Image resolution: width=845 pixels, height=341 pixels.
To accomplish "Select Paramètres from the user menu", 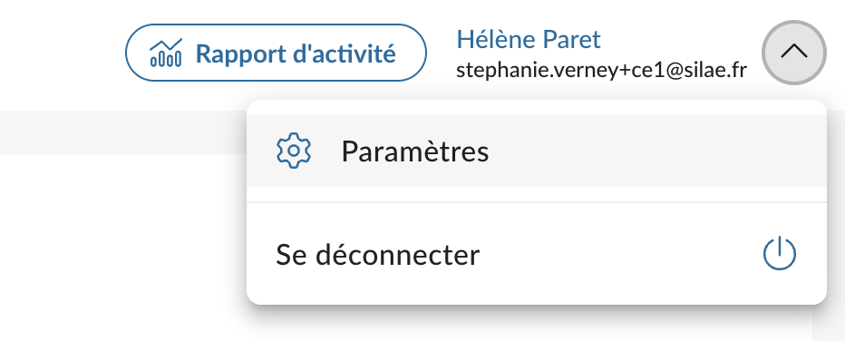I will click(536, 151).
